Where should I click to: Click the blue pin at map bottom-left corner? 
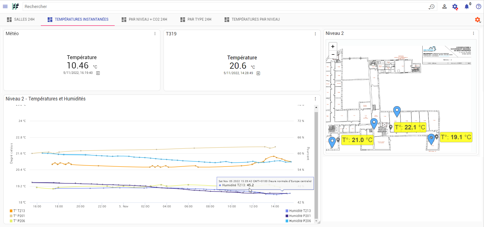coord(332,142)
